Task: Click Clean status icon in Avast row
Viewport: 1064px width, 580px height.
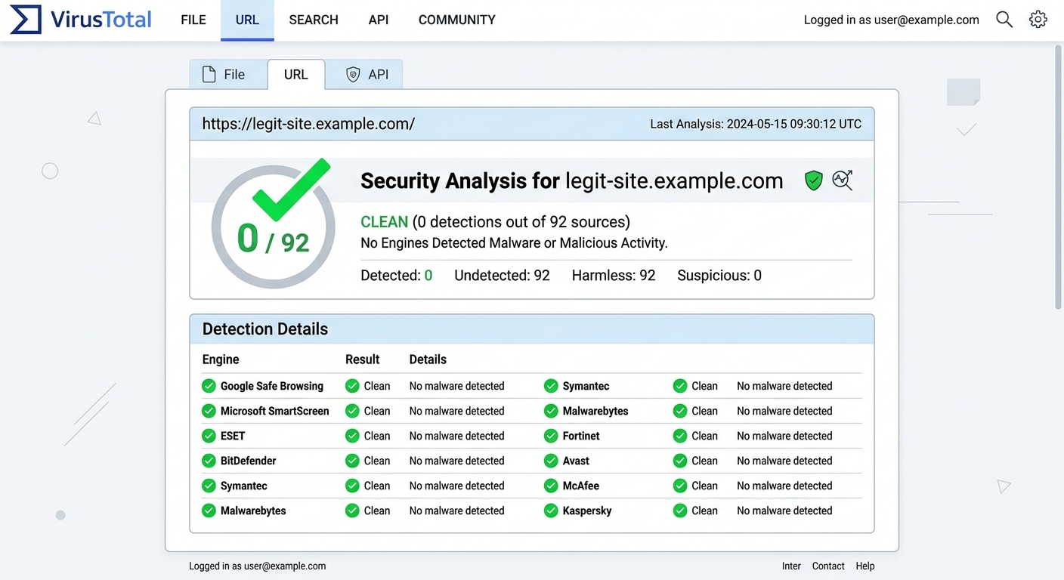Action: (680, 461)
